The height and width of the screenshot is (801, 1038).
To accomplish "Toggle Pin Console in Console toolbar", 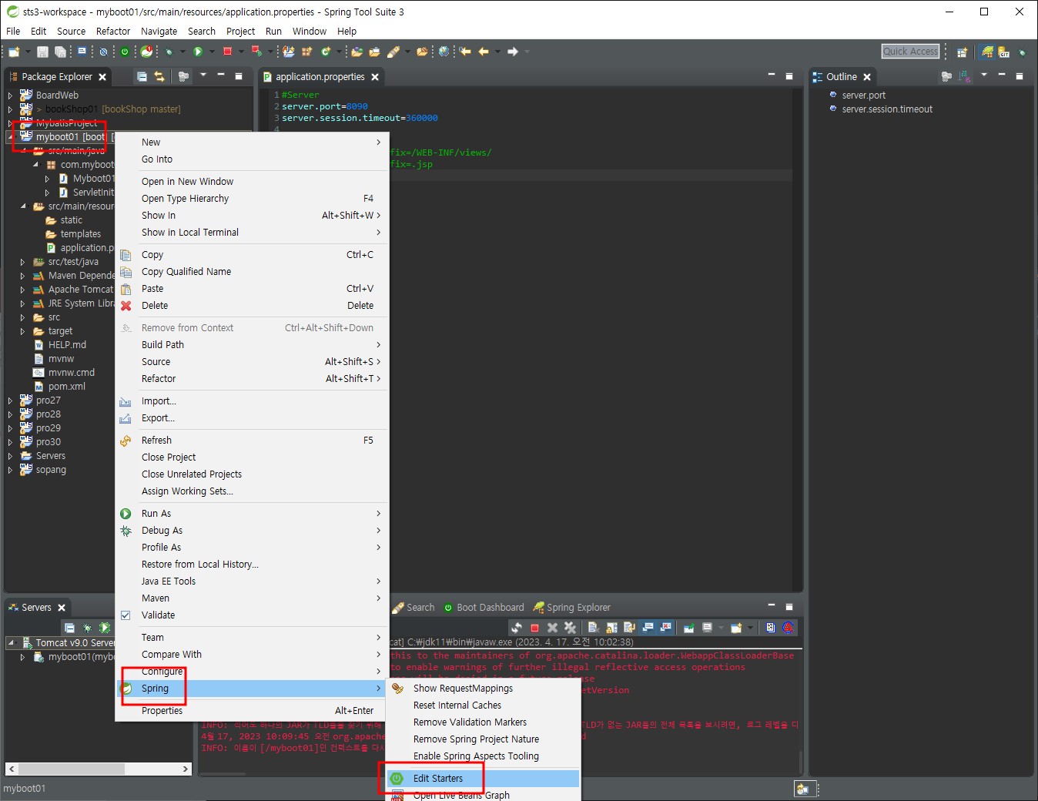I will [x=688, y=628].
